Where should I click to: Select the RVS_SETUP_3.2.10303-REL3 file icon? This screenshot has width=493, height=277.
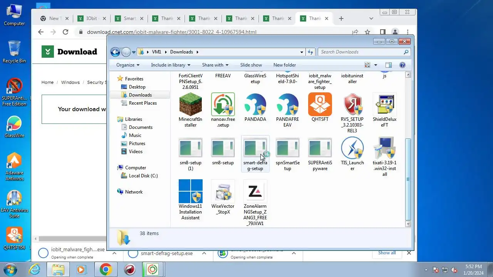[352, 104]
